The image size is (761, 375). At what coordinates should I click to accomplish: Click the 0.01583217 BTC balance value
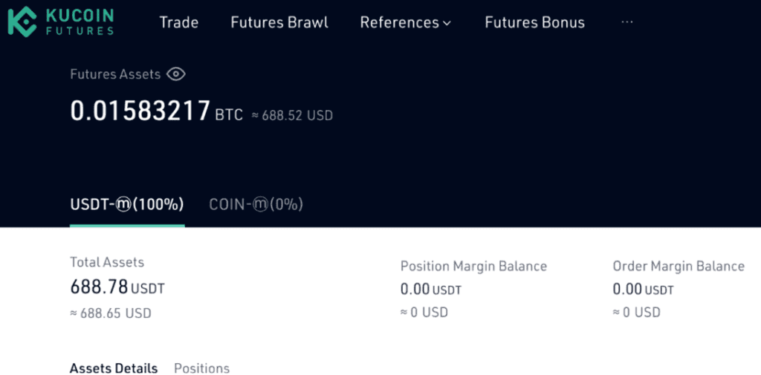tap(156, 111)
